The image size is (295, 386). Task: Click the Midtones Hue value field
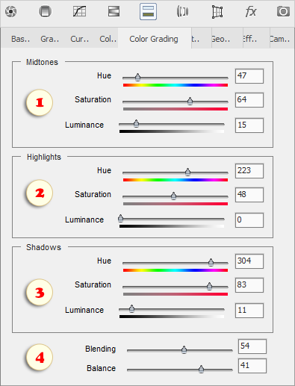click(249, 76)
